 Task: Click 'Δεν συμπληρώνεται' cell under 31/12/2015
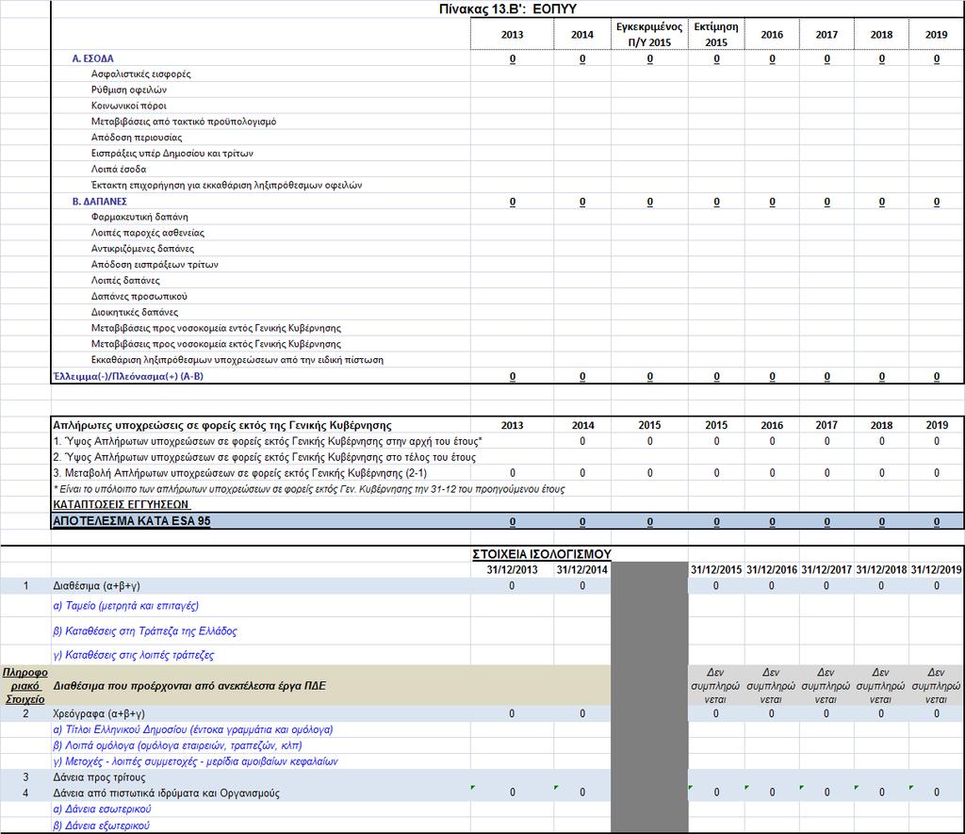coord(715,686)
